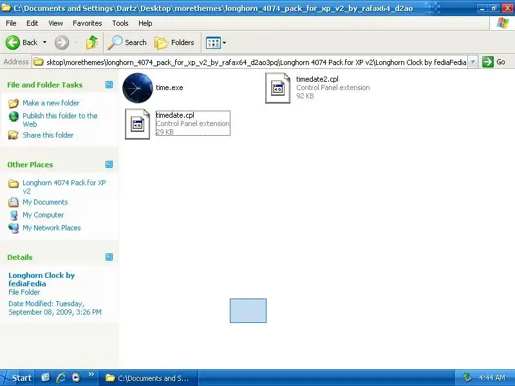Click the Windows flag logo throbber
This screenshot has width=515, height=386.
(x=503, y=23)
